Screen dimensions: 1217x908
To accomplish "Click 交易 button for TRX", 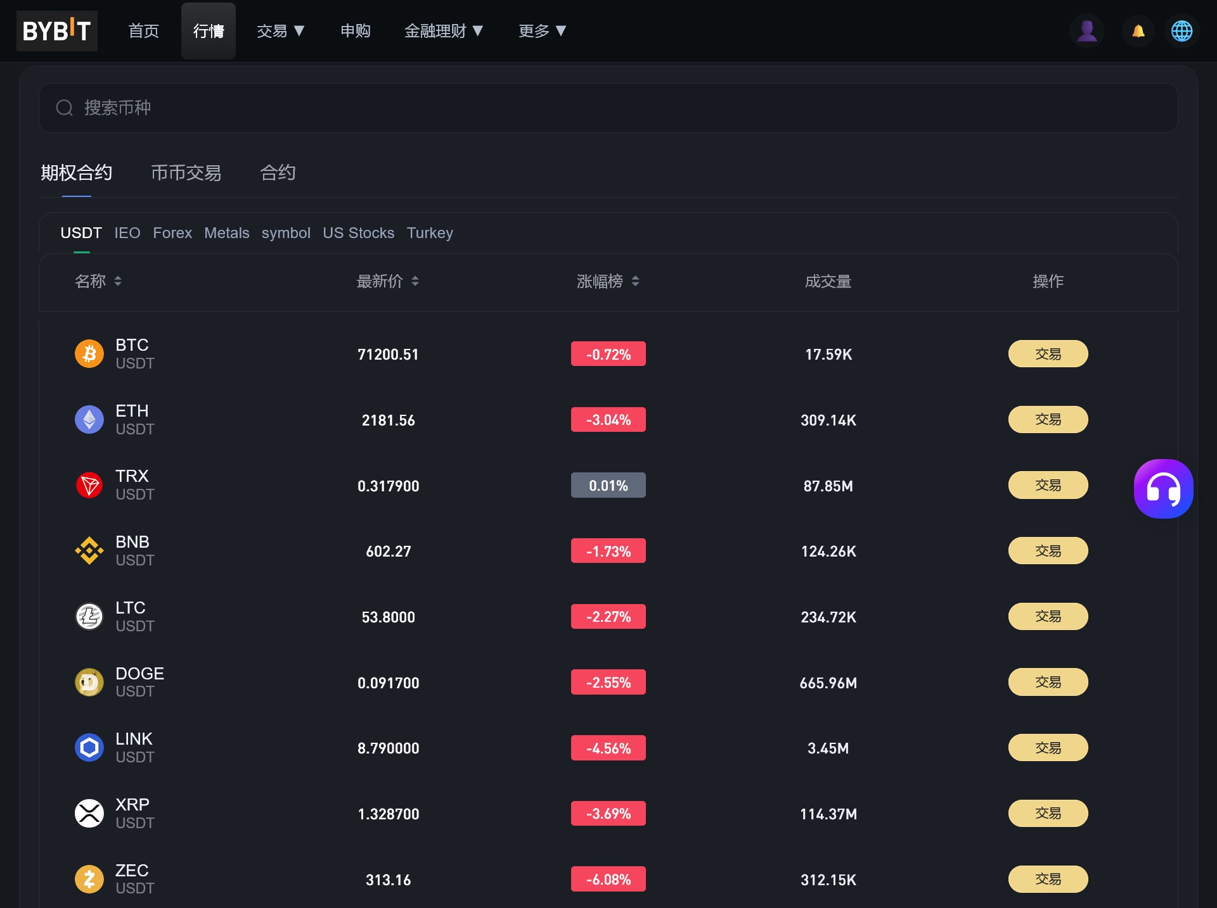I will [x=1048, y=486].
